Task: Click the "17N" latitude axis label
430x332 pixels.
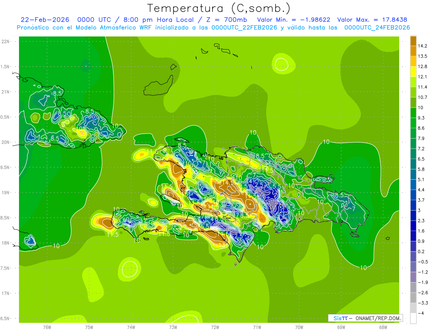Action: pyautogui.click(x=6, y=293)
